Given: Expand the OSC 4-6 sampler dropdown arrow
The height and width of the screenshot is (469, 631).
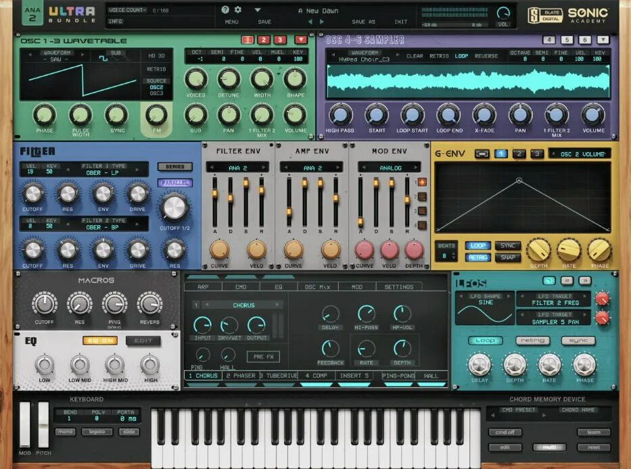Looking at the screenshot, I should (603, 40).
